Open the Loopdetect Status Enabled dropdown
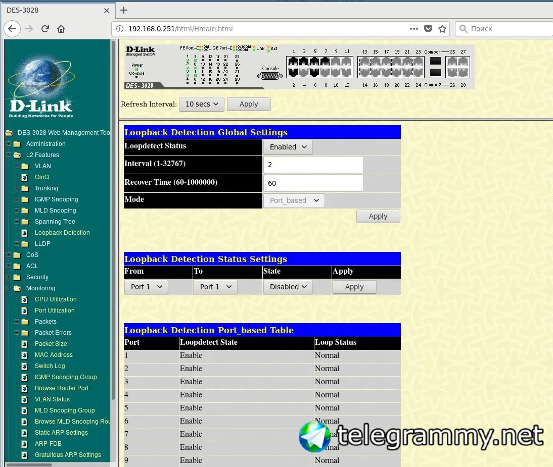Image resolution: width=553 pixels, height=467 pixels. coord(288,147)
